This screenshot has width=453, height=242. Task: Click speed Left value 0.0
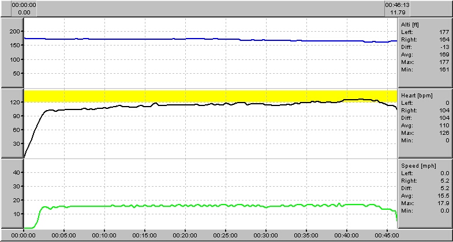445,173
